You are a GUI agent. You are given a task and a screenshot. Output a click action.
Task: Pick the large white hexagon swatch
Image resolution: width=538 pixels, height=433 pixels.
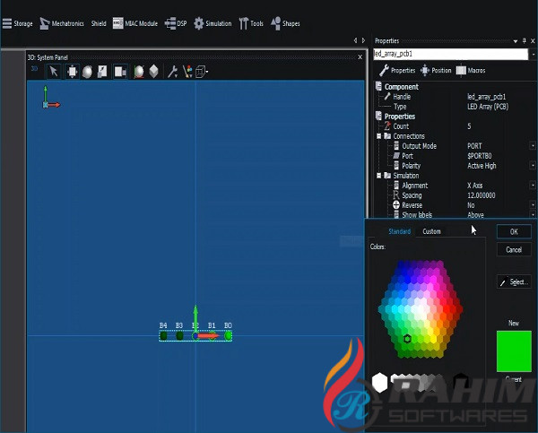(x=380, y=382)
